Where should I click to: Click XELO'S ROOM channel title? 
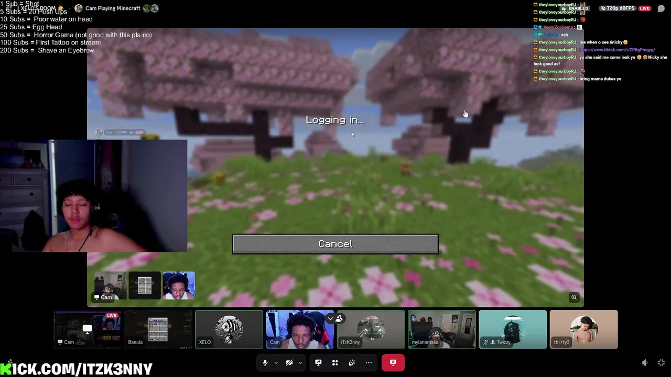point(42,8)
